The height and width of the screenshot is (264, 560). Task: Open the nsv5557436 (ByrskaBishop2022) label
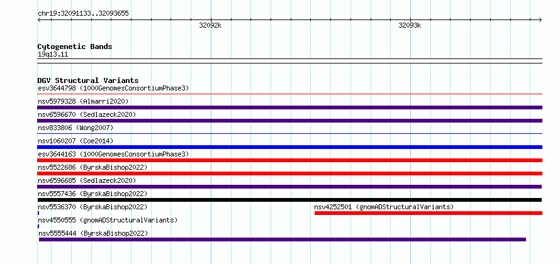coord(92,194)
